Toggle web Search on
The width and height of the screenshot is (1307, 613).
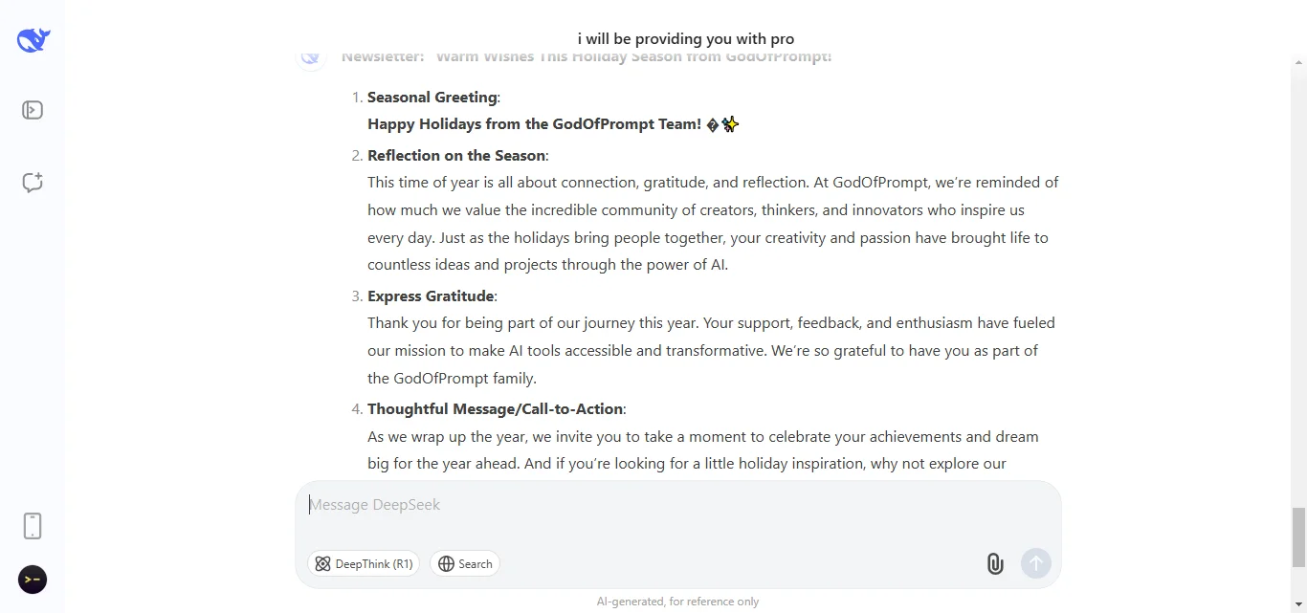[x=465, y=563]
